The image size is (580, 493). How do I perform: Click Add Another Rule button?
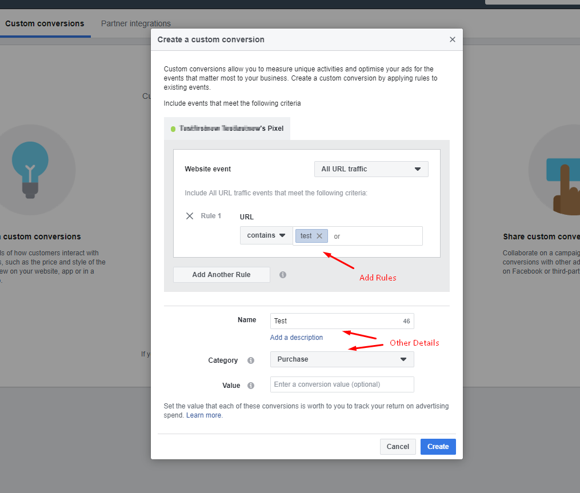click(221, 275)
